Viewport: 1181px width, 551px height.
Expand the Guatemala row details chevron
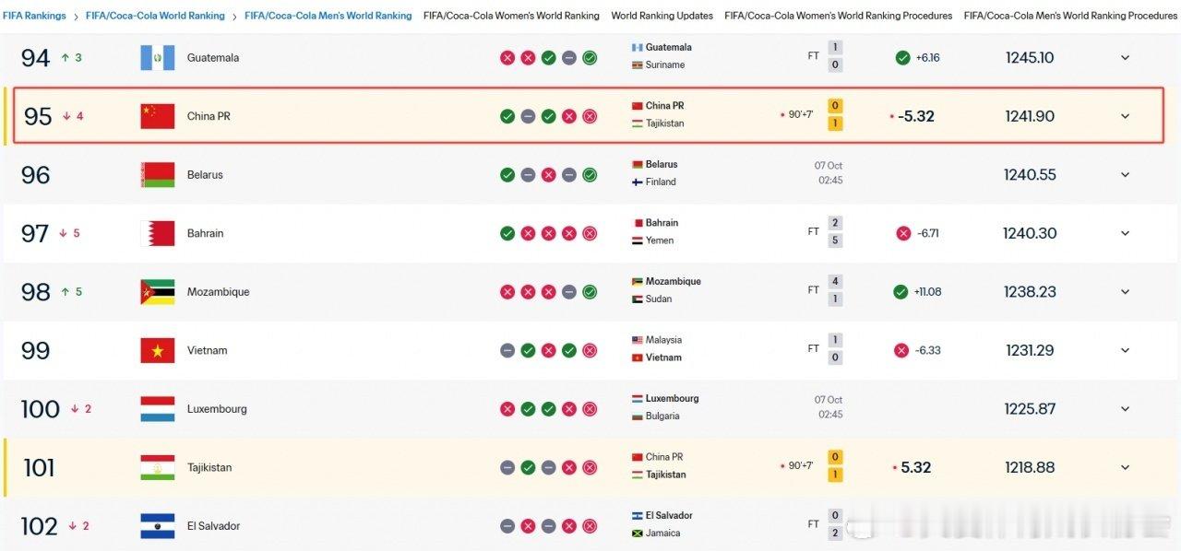point(1125,58)
